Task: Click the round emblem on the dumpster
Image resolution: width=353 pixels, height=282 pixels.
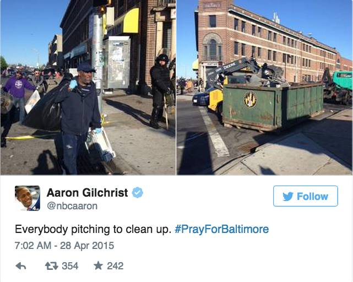Action: 250,99
